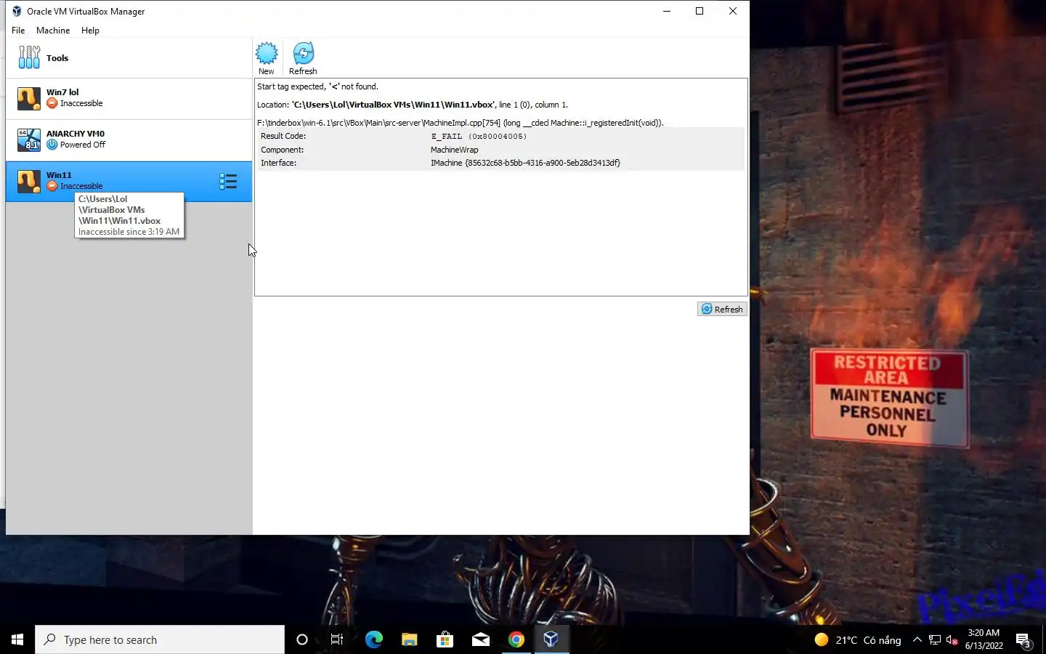This screenshot has height=654, width=1046.
Task: Open Cortana from the taskbar
Action: (x=302, y=639)
